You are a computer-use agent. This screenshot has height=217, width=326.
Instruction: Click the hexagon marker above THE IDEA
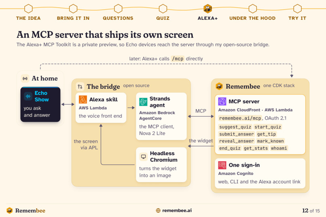[28, 8]
